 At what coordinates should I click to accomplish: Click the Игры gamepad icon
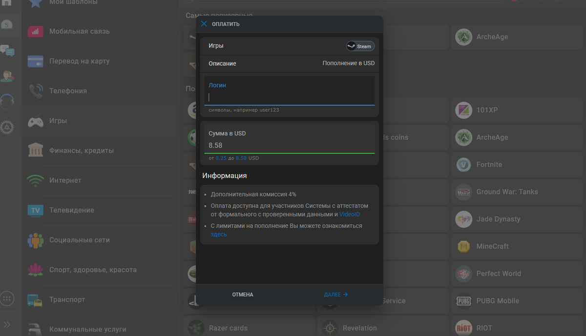coord(36,121)
